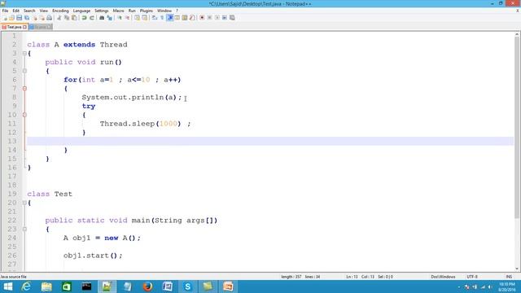The width and height of the screenshot is (521, 293).
Task: Click line number 13 in margin
Action: click(x=12, y=141)
